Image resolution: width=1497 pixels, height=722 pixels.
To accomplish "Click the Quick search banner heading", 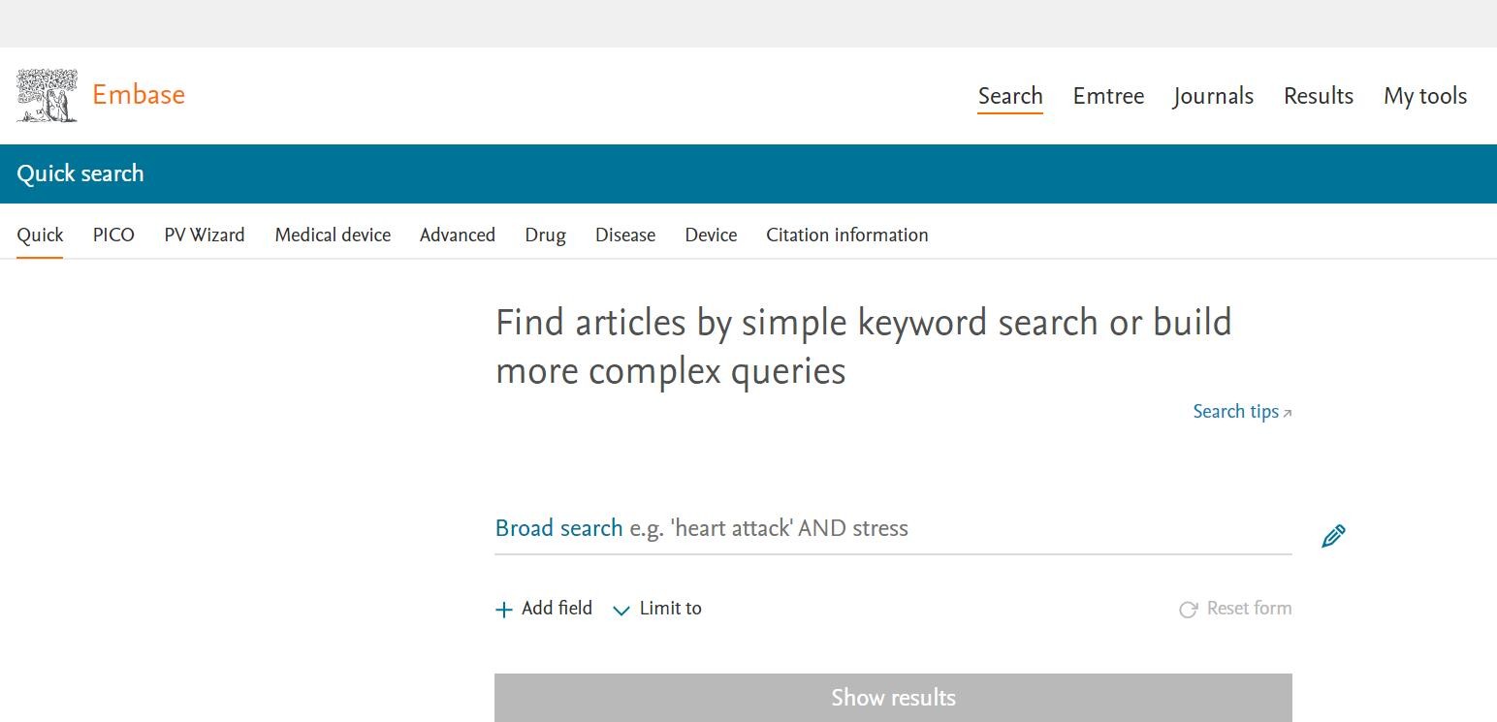I will pos(80,173).
